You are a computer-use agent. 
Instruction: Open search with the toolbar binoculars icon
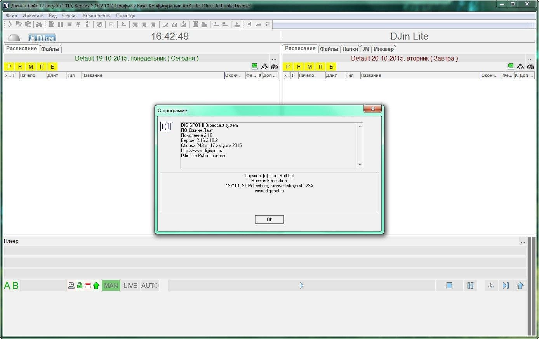tap(39, 24)
